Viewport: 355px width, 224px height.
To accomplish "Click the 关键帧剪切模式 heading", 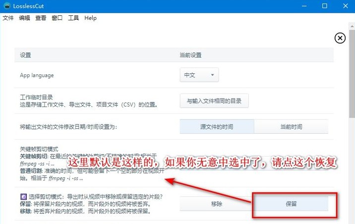I will click(39, 149).
